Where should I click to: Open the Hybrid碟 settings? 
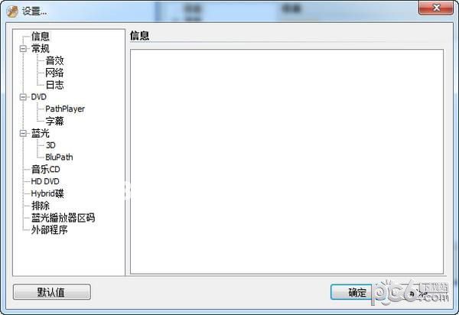(x=47, y=193)
